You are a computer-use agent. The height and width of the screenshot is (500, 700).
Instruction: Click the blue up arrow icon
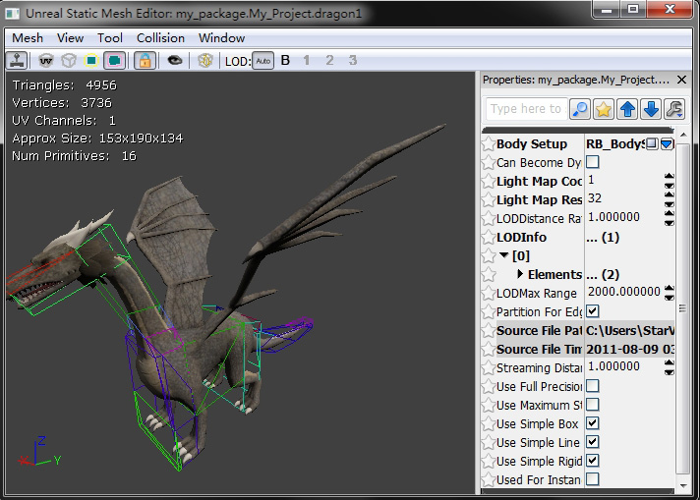(x=627, y=109)
